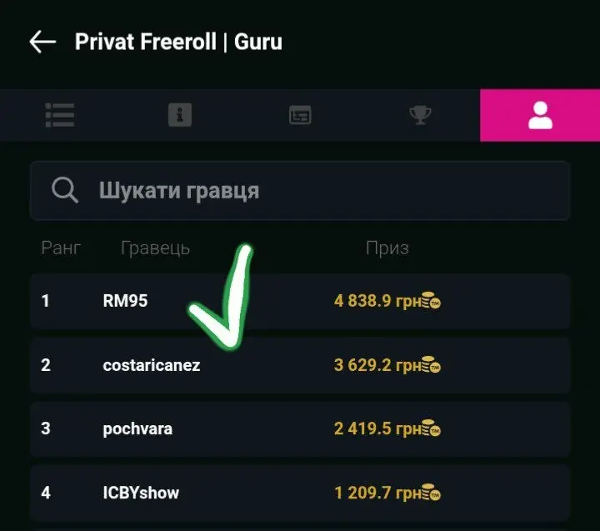Click the "Приз" column header

click(387, 248)
